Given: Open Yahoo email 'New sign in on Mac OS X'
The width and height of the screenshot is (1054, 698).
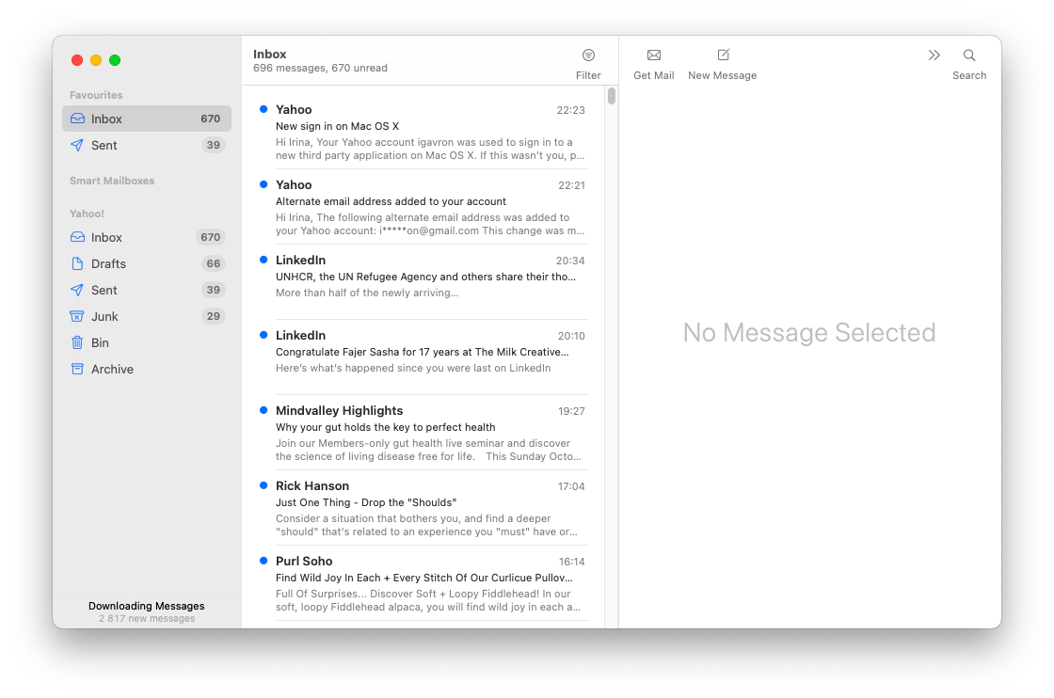Looking at the screenshot, I should [423, 132].
